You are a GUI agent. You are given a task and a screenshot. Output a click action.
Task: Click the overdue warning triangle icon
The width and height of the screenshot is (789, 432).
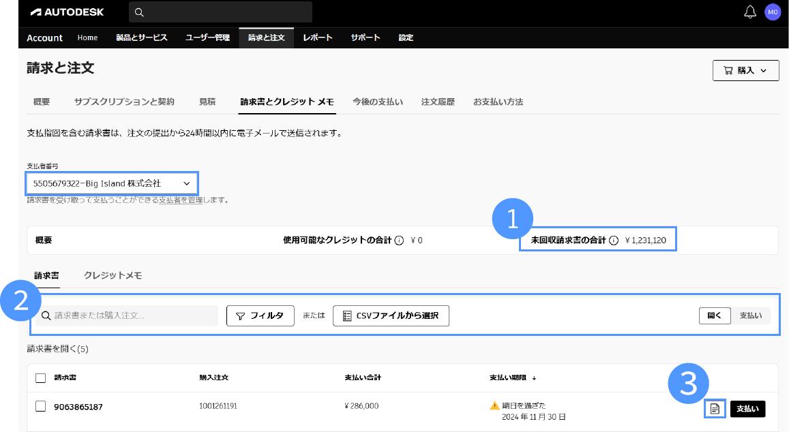pos(495,405)
